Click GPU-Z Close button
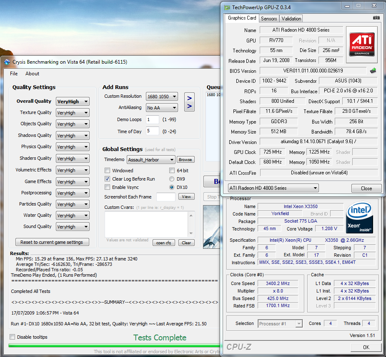386x357 pixels. [x=366, y=188]
